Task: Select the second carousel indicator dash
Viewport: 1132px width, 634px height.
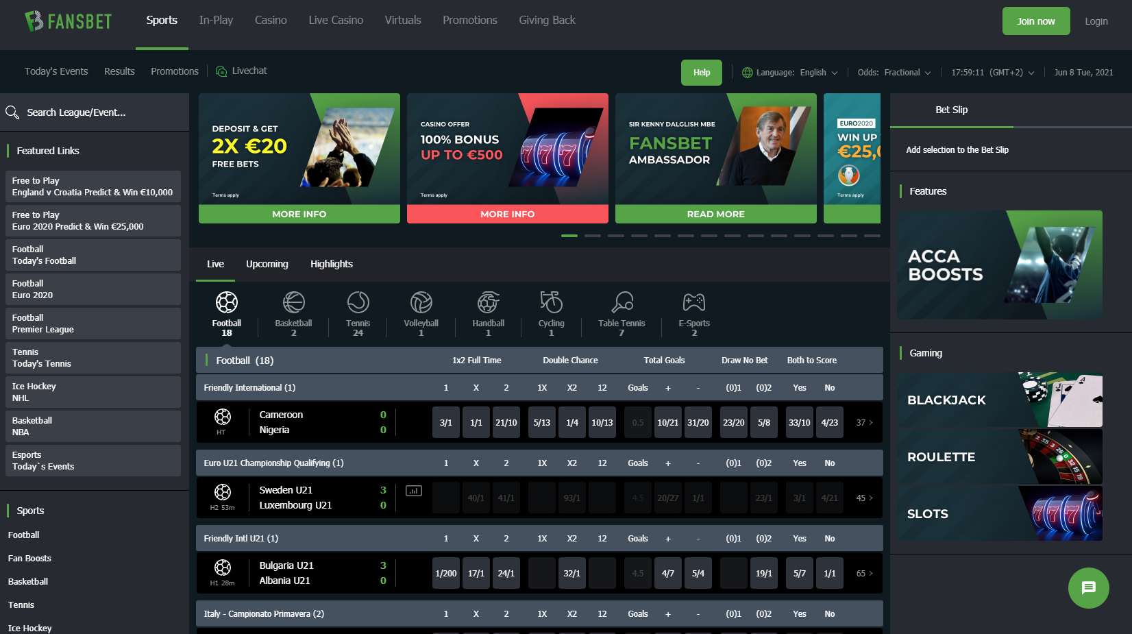Action: coord(593,236)
